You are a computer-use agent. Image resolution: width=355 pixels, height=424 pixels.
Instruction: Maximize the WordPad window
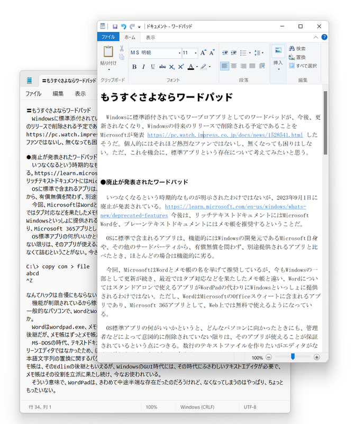pos(301,26)
